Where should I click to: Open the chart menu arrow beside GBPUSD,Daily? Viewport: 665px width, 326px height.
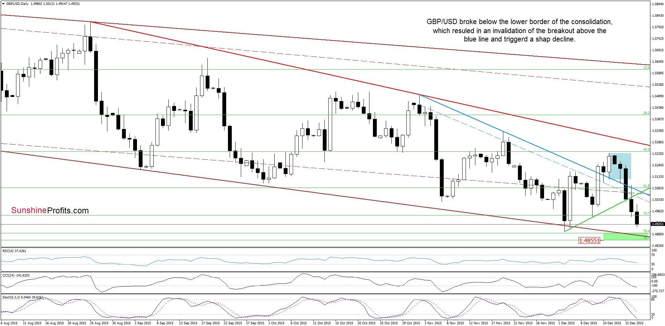pos(3,4)
